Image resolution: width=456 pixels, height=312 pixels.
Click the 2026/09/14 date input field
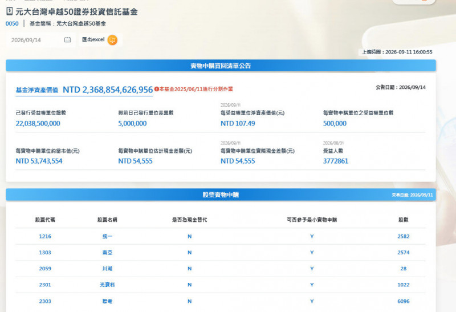[x=40, y=40]
